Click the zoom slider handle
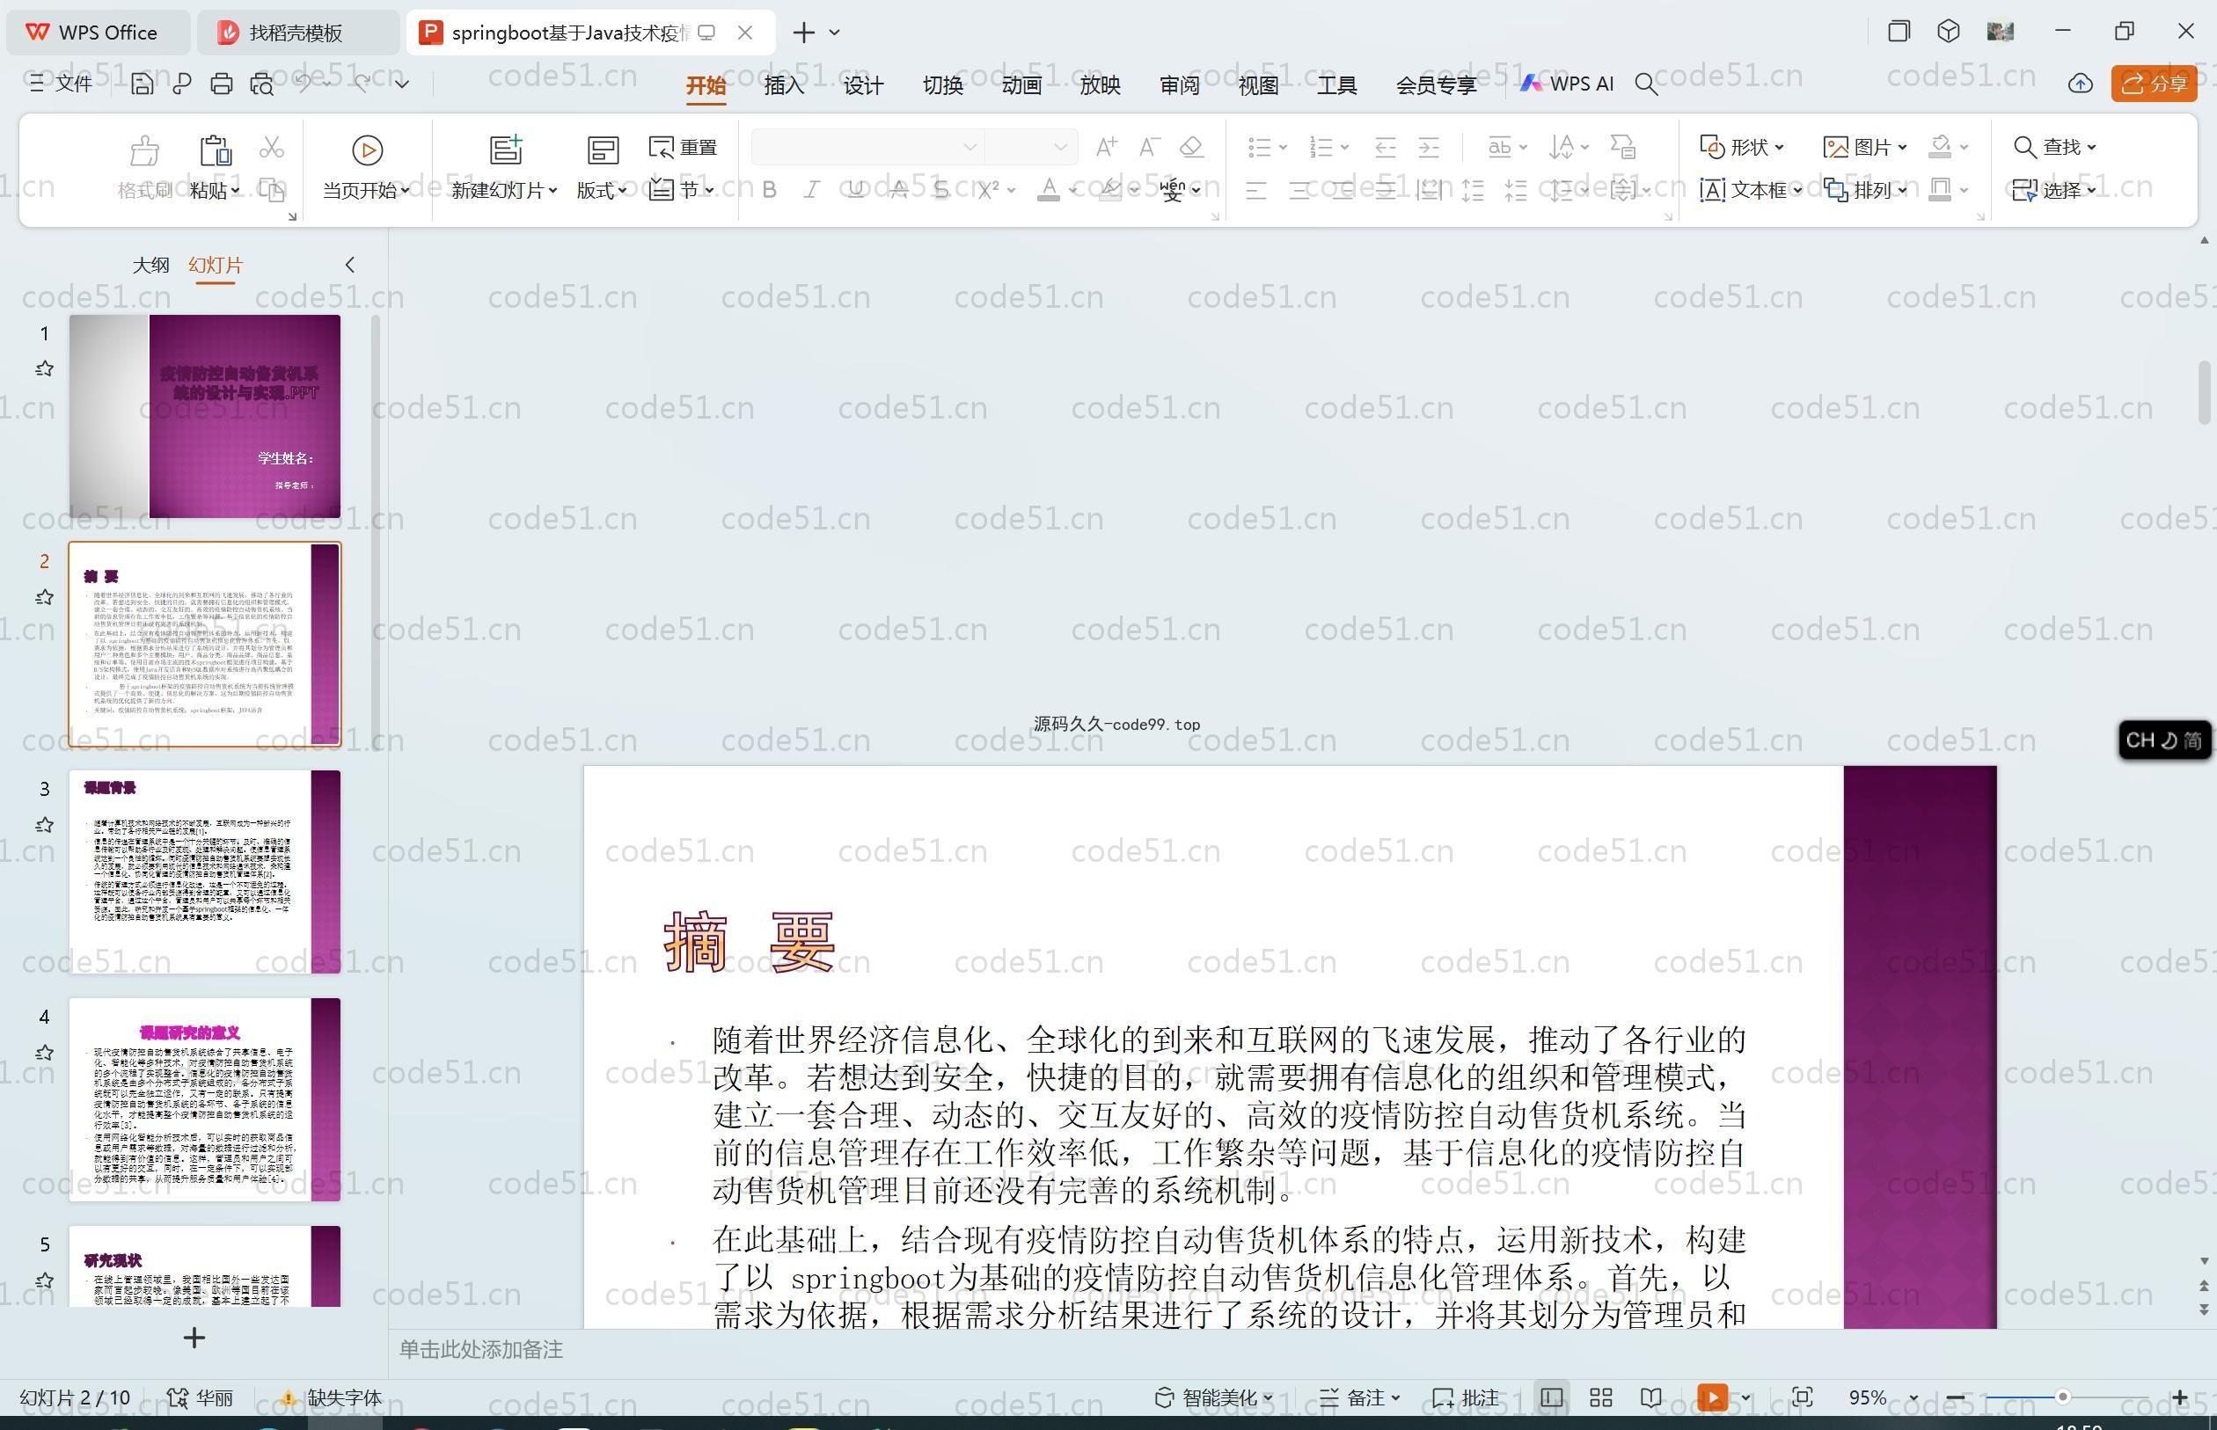 (x=2062, y=1397)
